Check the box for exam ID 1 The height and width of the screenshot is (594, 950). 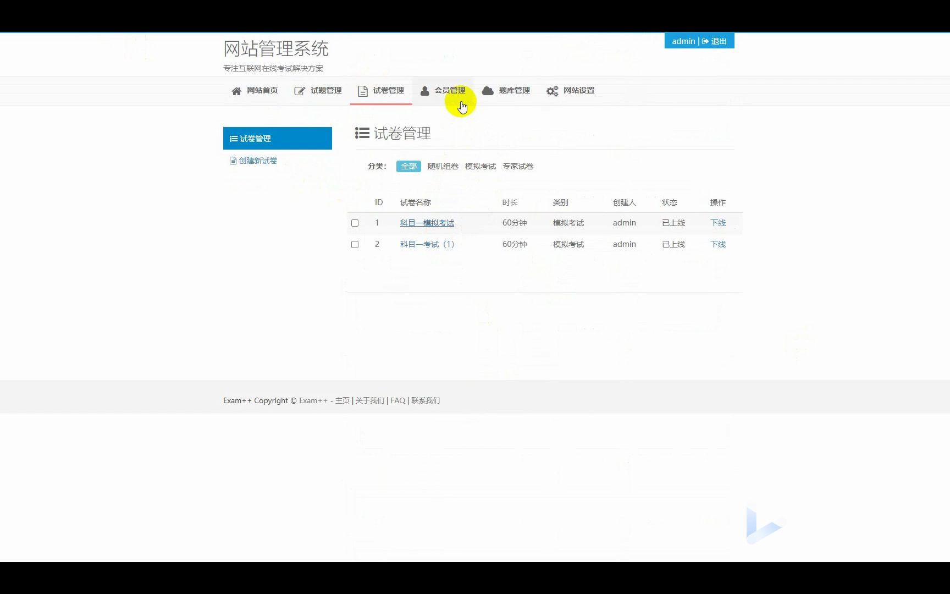click(x=355, y=223)
